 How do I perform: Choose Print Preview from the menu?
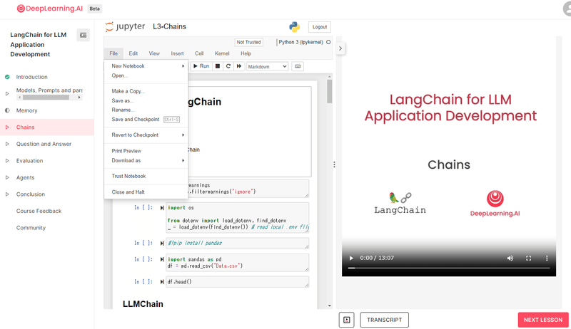click(x=146, y=151)
